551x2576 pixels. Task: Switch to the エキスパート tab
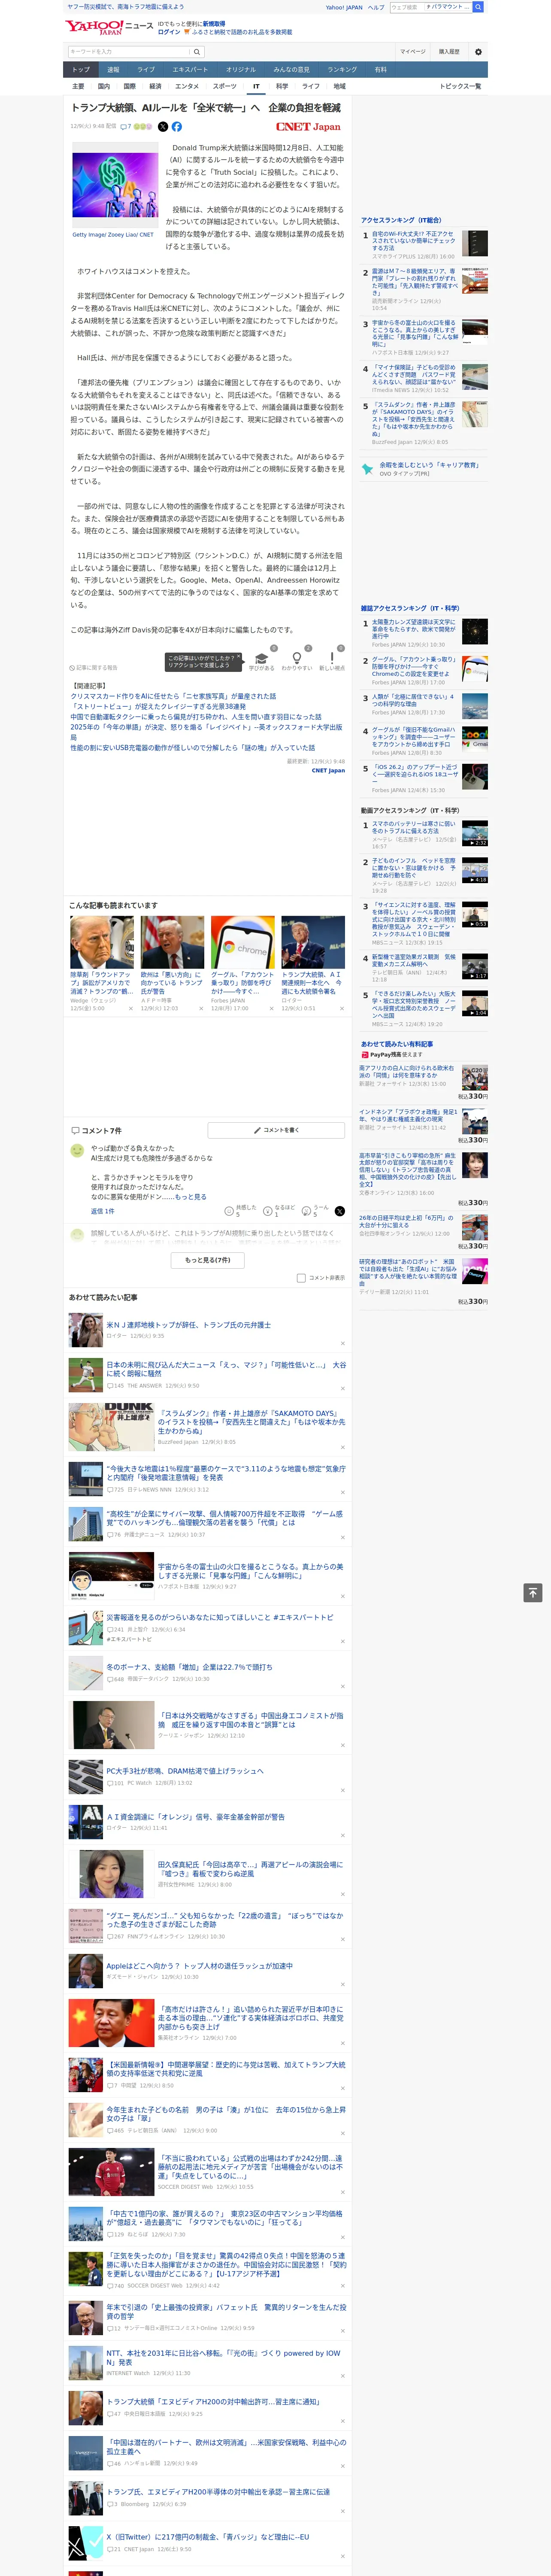point(190,70)
